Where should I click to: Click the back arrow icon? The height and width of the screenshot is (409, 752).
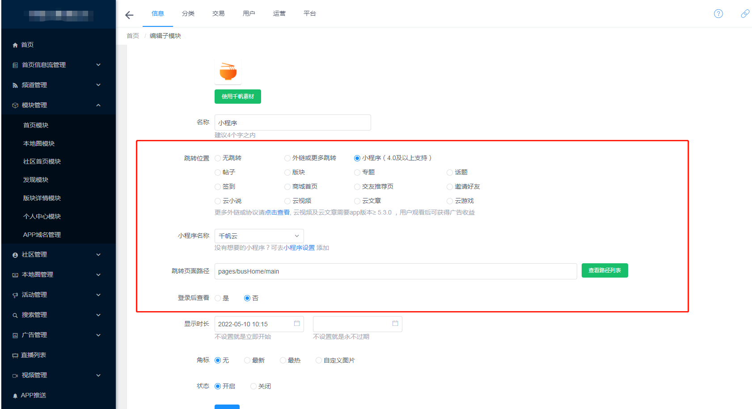click(x=129, y=15)
